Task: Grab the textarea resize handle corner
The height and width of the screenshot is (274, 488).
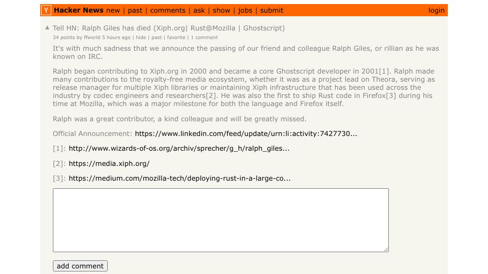Action: tap(386, 249)
